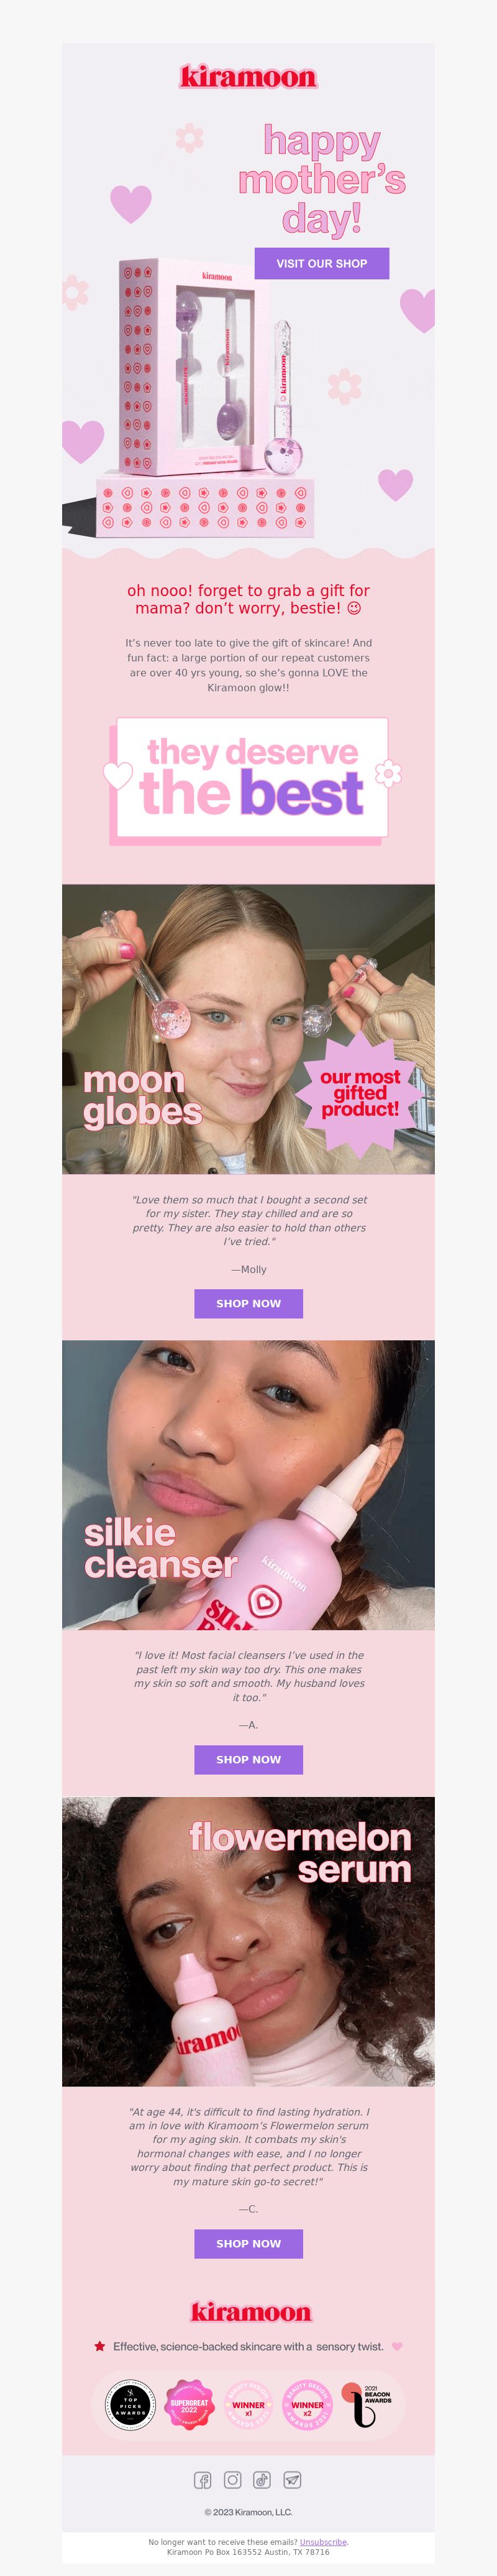The height and width of the screenshot is (2576, 497).
Task: Shop now for moon globes
Action: coord(248,1303)
